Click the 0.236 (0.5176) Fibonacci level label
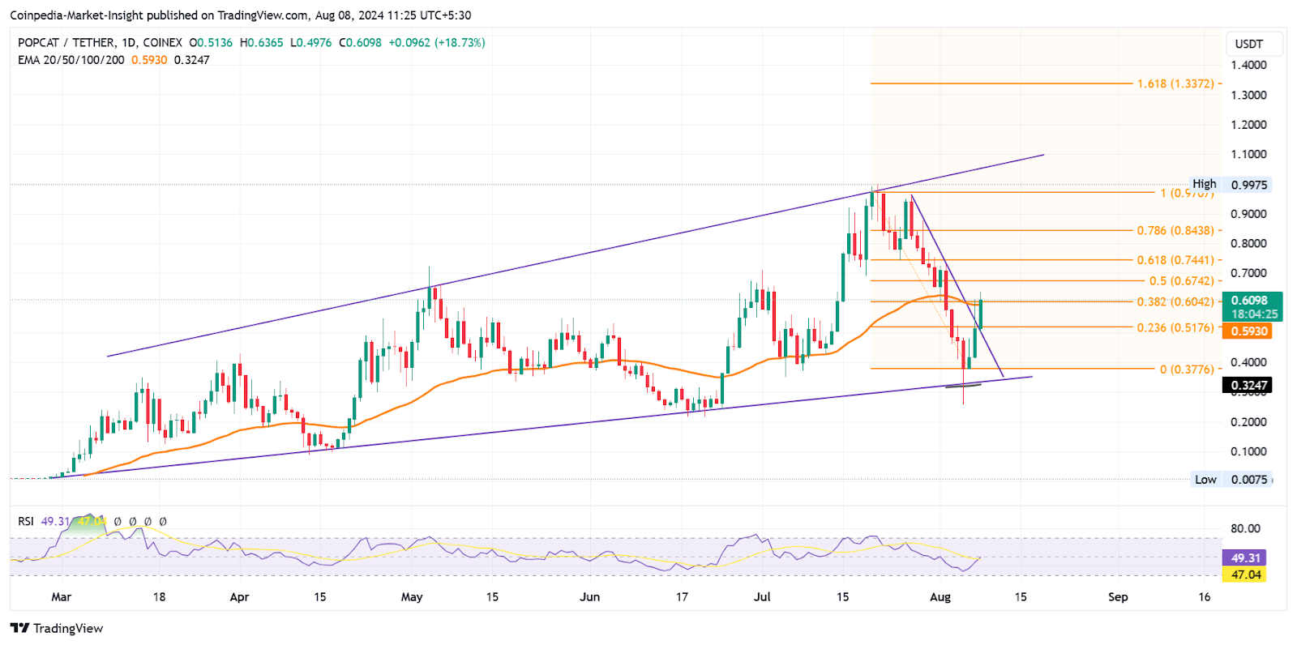 1175,327
